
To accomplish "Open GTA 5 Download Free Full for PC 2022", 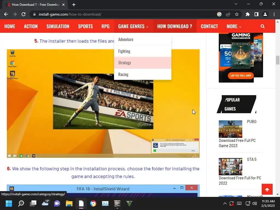I will [x=240, y=180].
